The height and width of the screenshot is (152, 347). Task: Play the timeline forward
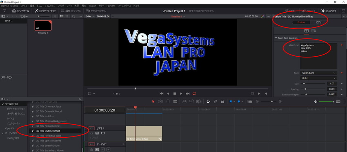pyautogui.click(x=181, y=94)
